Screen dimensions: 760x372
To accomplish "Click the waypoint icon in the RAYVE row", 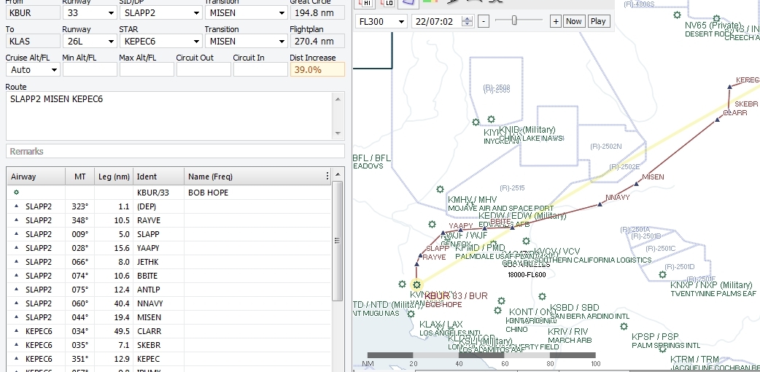I will coord(17,220).
